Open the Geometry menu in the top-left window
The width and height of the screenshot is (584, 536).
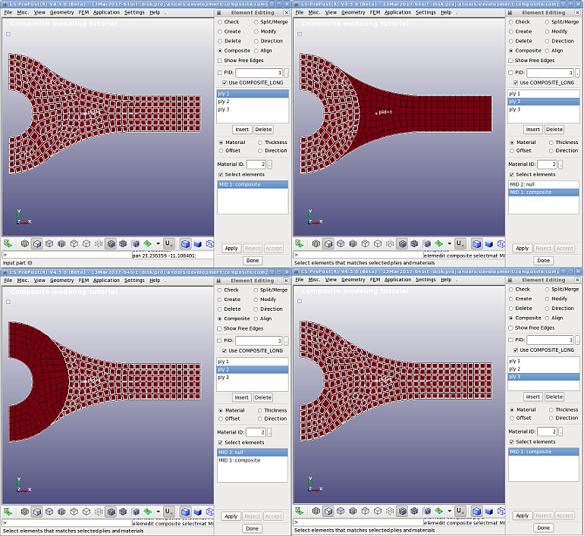point(61,13)
